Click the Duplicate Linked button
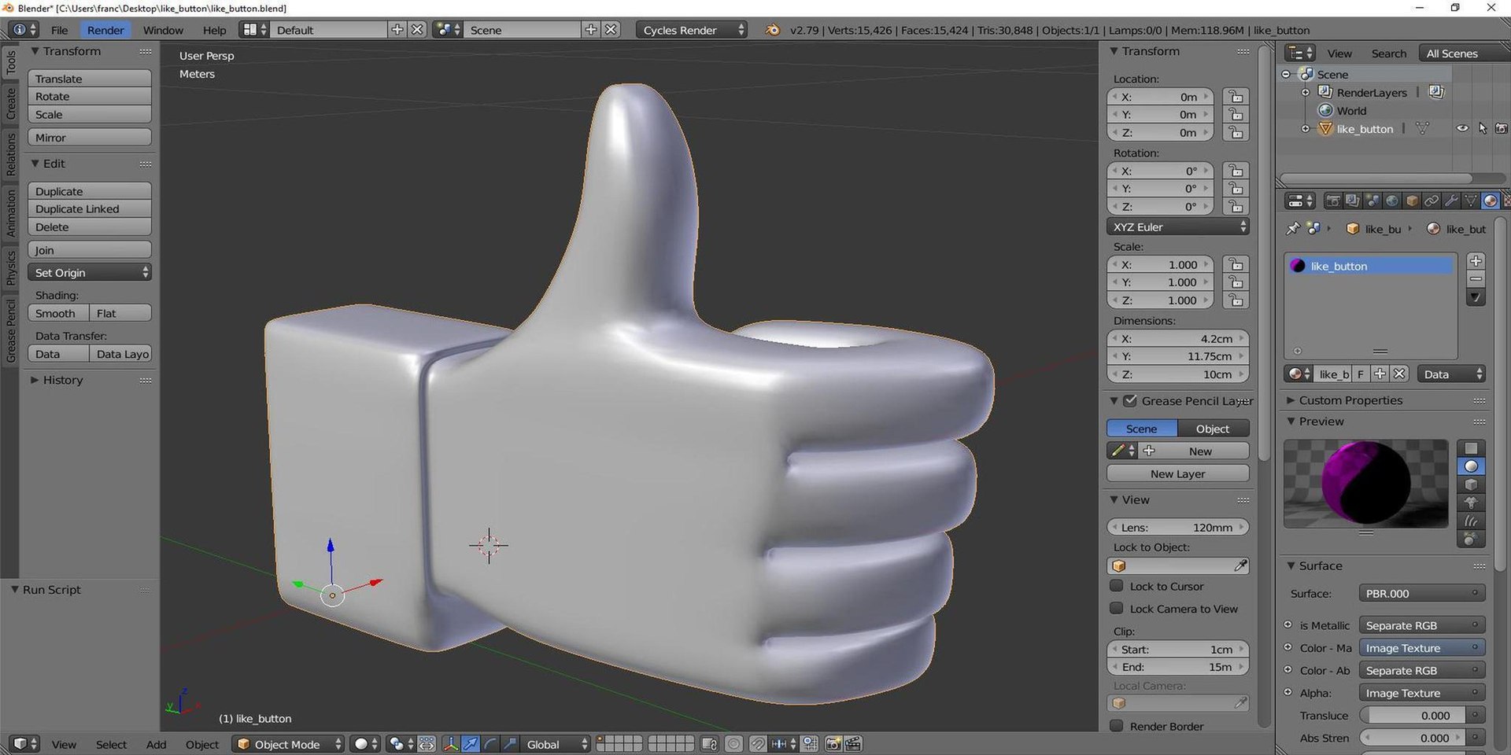The image size is (1511, 755). click(89, 209)
